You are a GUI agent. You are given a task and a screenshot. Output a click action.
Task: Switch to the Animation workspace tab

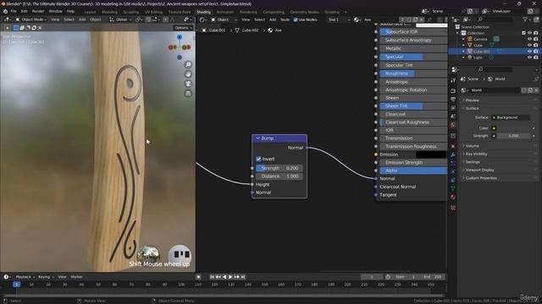click(x=225, y=12)
